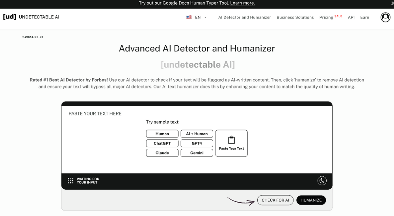Open AI Detector and Humanizer menu
The width and height of the screenshot is (394, 216).
point(245,17)
